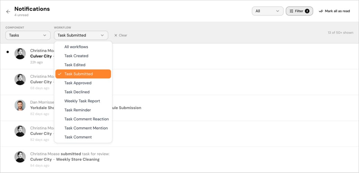The image size is (359, 173).
Task: Click the X icon next to Clear
Action: tap(116, 35)
